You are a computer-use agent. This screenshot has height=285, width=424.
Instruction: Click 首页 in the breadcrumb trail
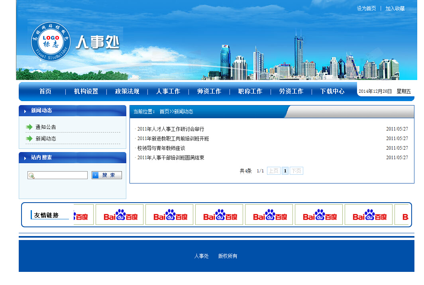click(x=164, y=111)
